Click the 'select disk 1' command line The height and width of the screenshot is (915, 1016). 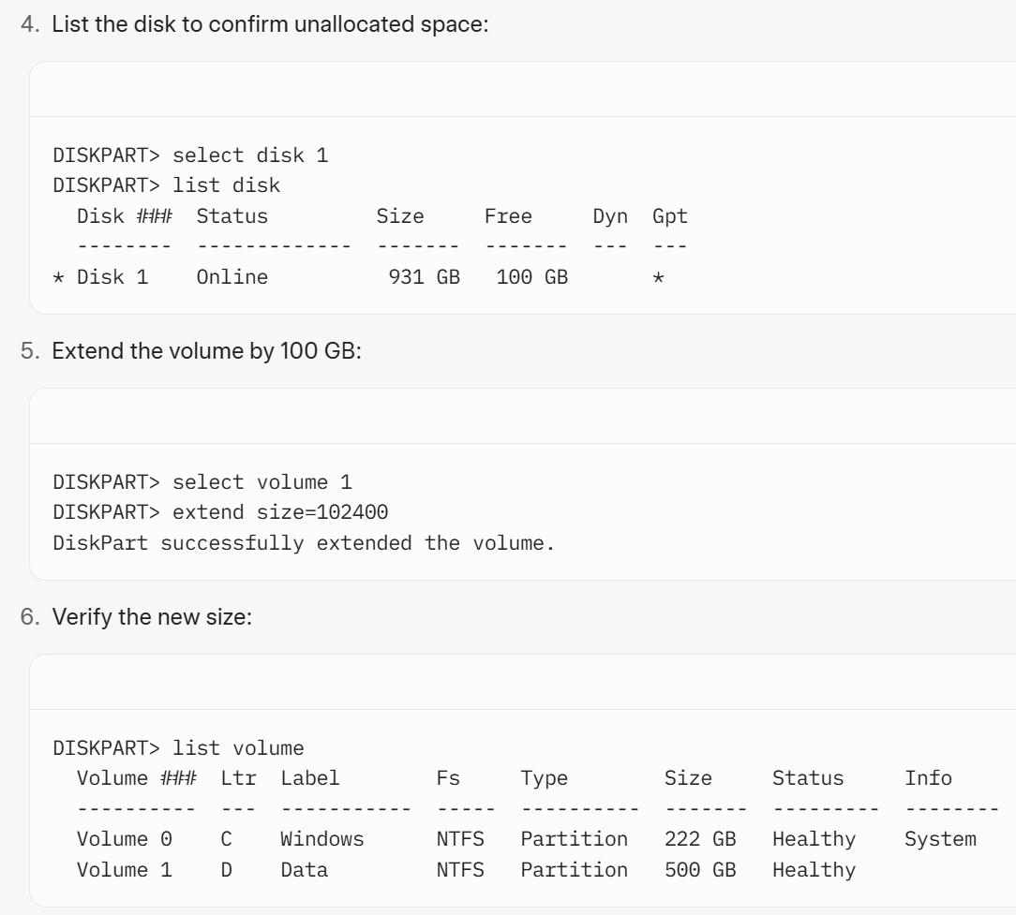tap(190, 155)
